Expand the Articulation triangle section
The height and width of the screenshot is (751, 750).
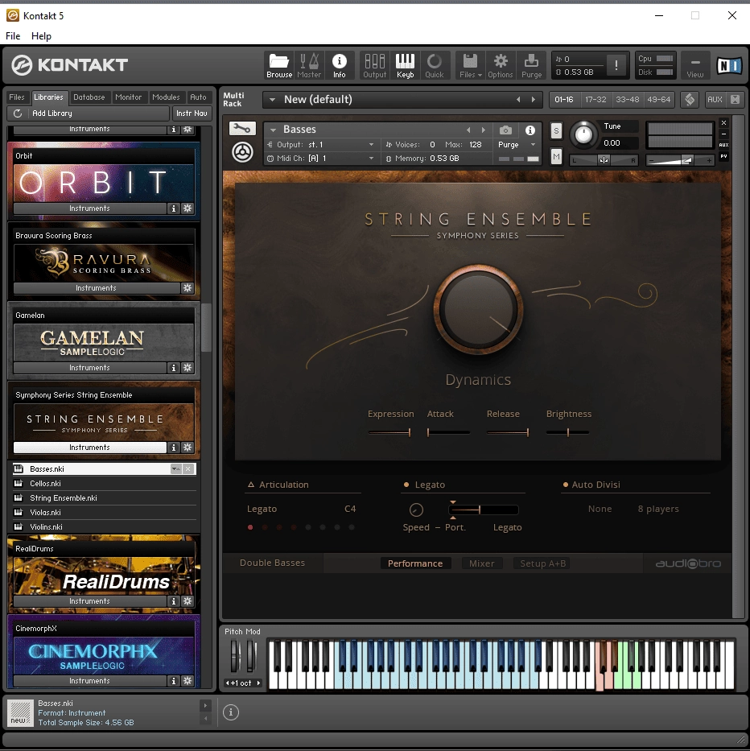coord(250,485)
